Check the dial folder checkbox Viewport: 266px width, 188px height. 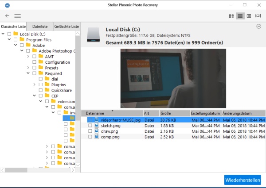point(40,79)
